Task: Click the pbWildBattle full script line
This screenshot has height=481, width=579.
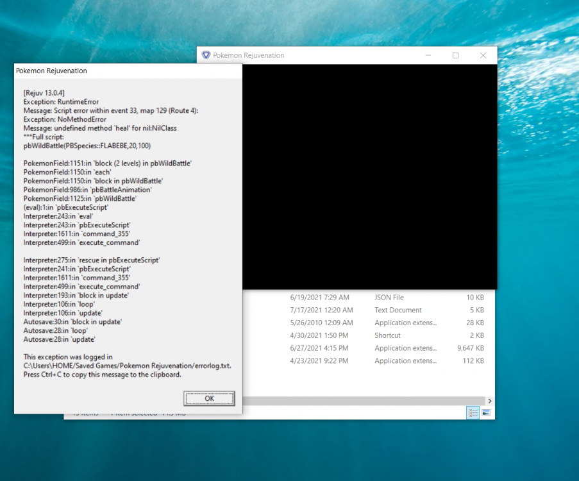Action: click(87, 146)
